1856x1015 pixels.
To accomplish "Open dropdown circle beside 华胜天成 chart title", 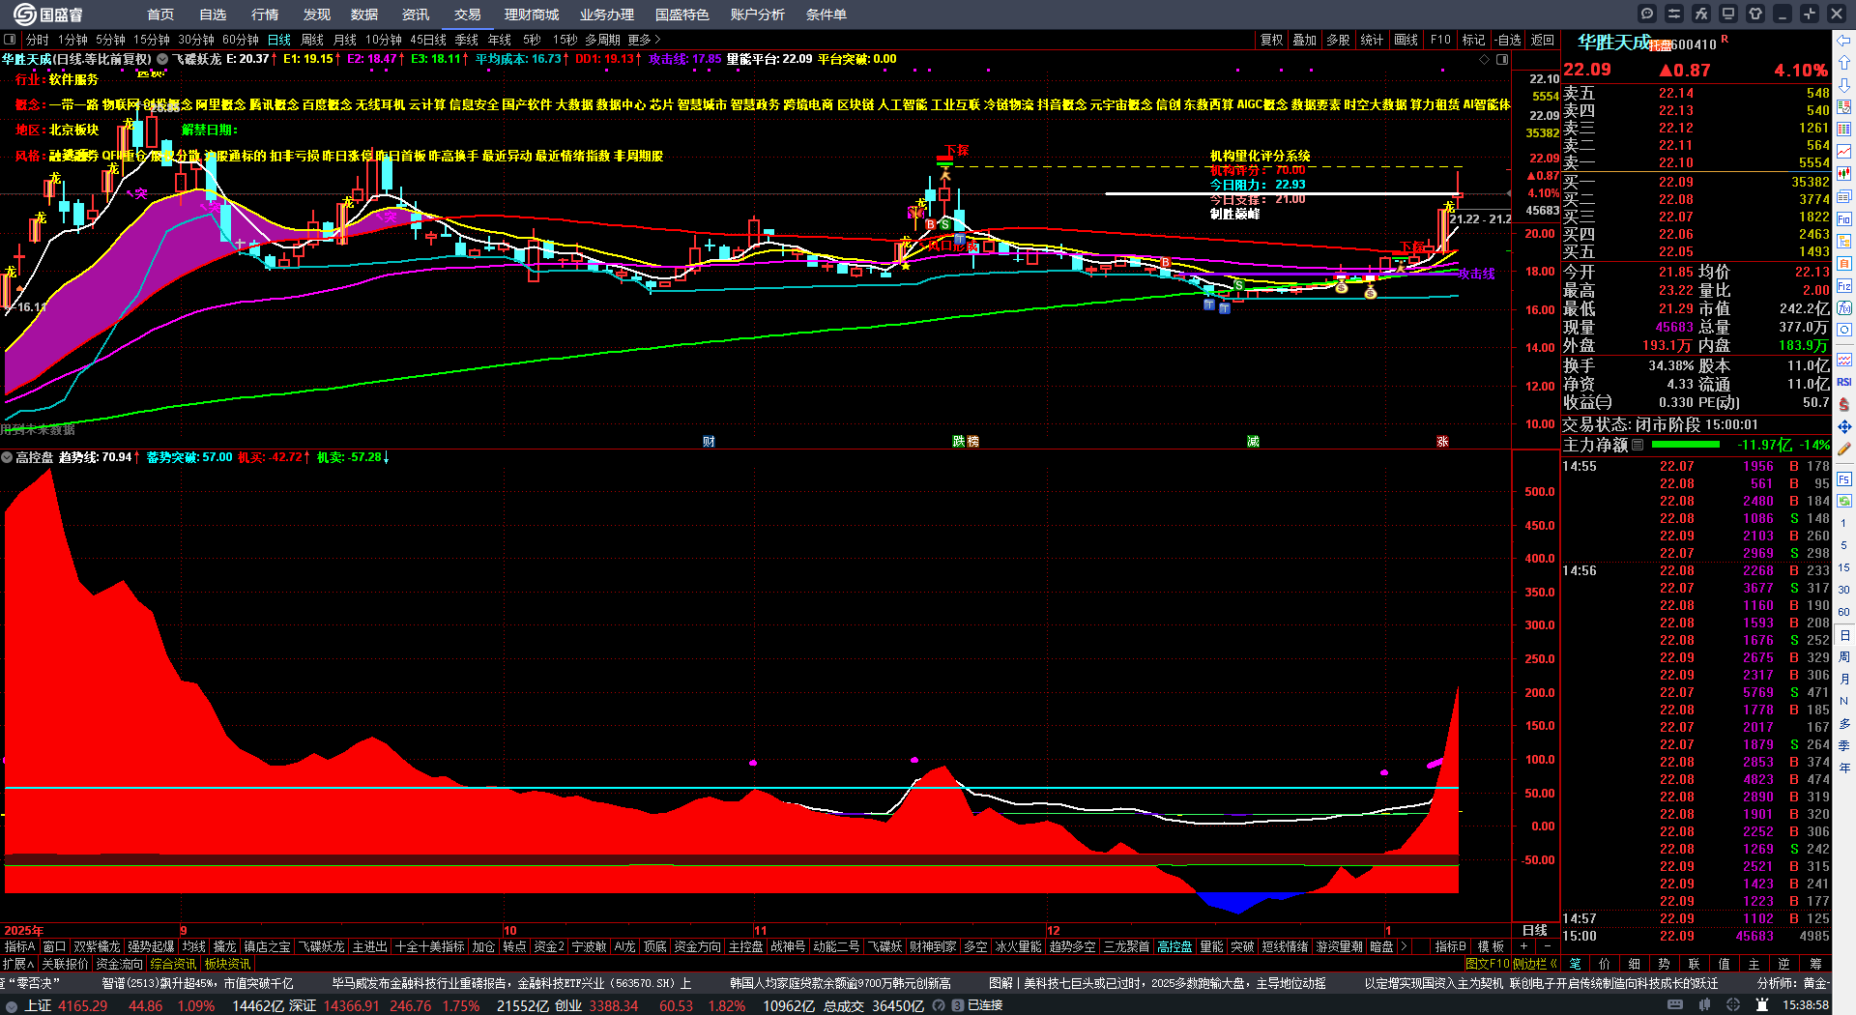I will point(162,59).
